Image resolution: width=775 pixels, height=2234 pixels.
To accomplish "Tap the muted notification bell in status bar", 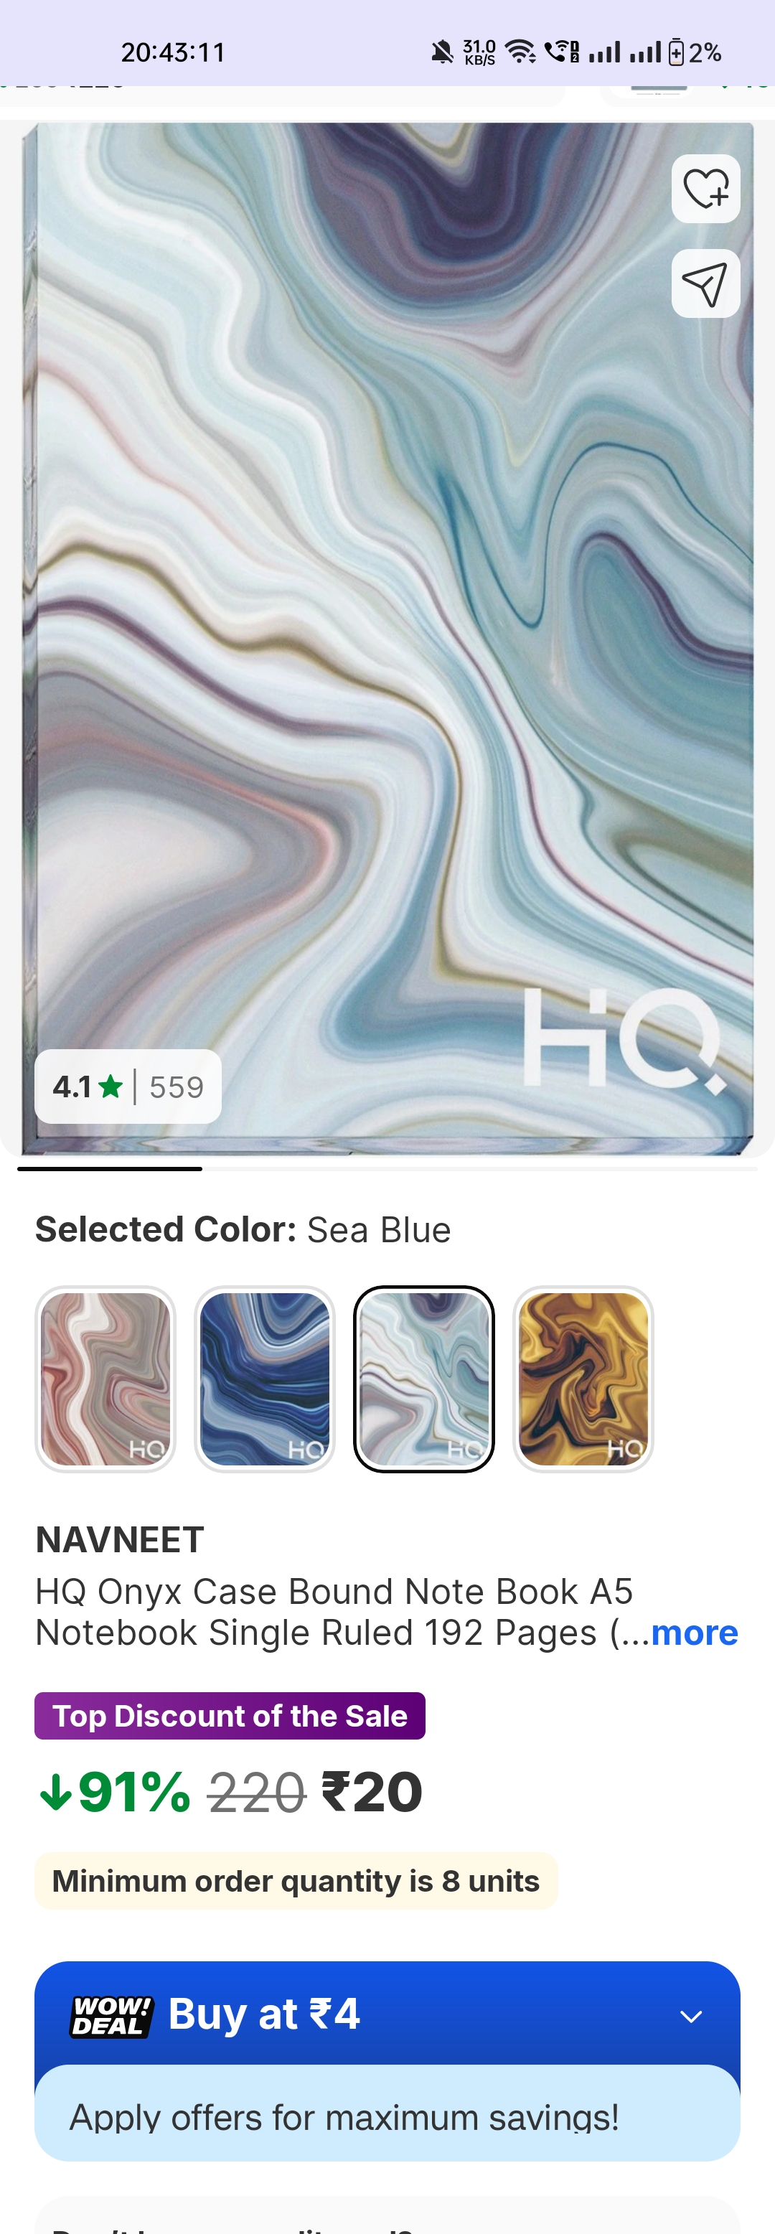I will point(442,52).
